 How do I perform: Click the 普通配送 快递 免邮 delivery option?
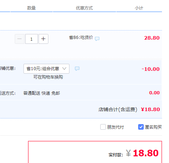tap(42, 93)
